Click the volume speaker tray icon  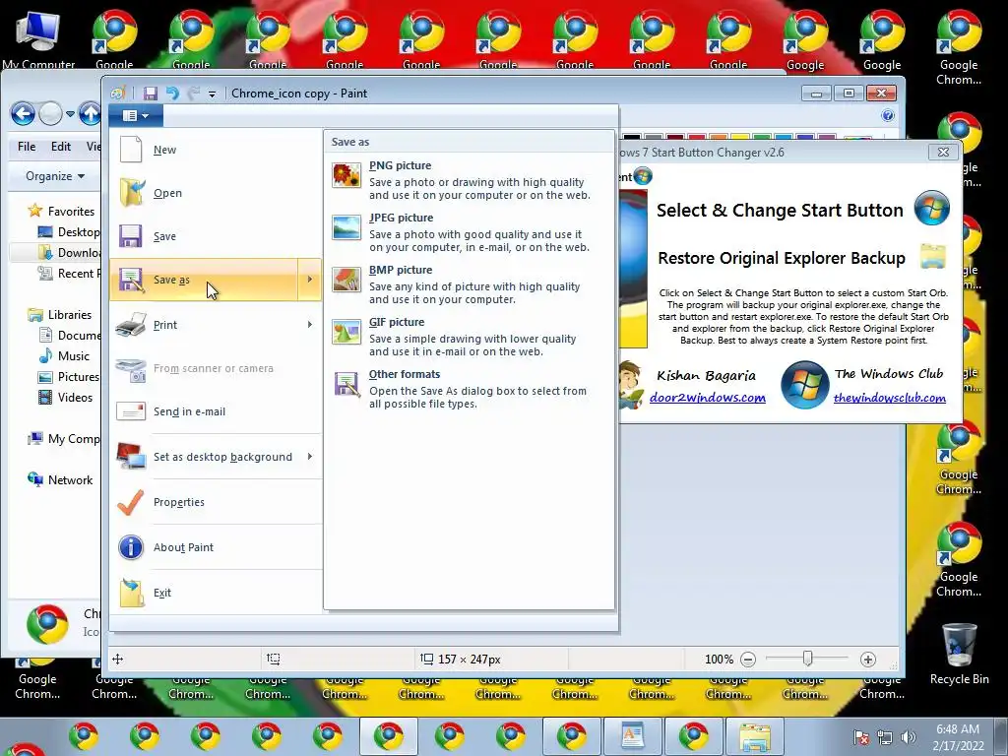click(908, 736)
